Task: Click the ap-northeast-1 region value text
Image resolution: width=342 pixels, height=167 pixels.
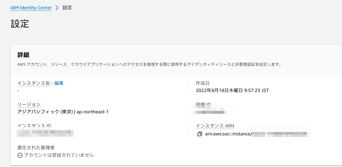Action: pyautogui.click(x=93, y=112)
